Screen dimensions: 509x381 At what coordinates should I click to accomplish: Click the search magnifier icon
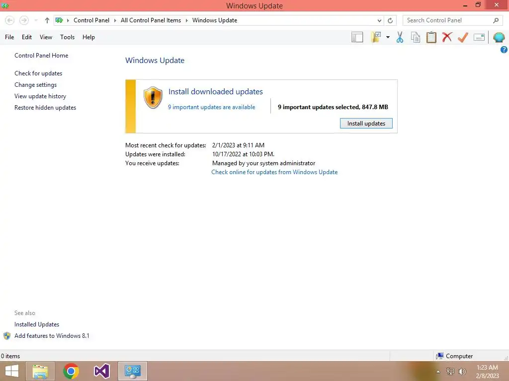[496, 20]
